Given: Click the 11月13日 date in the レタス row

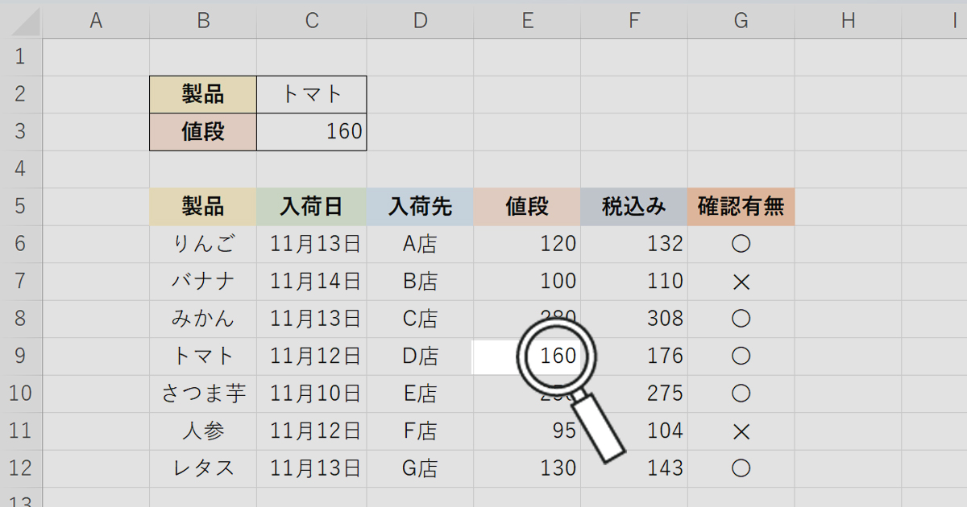Looking at the screenshot, I should [x=312, y=468].
